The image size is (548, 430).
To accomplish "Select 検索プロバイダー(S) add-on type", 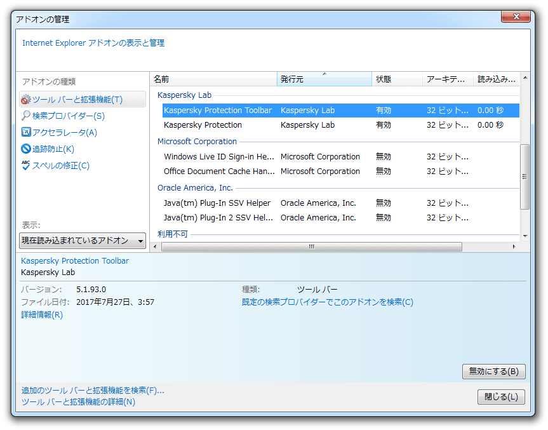I will [69, 116].
